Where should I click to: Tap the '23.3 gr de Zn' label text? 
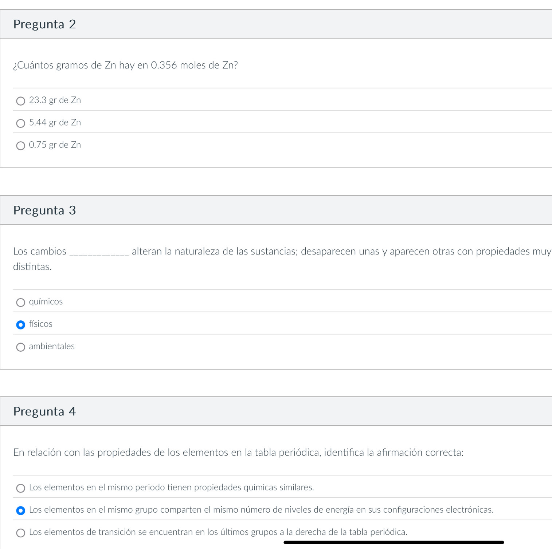[55, 100]
